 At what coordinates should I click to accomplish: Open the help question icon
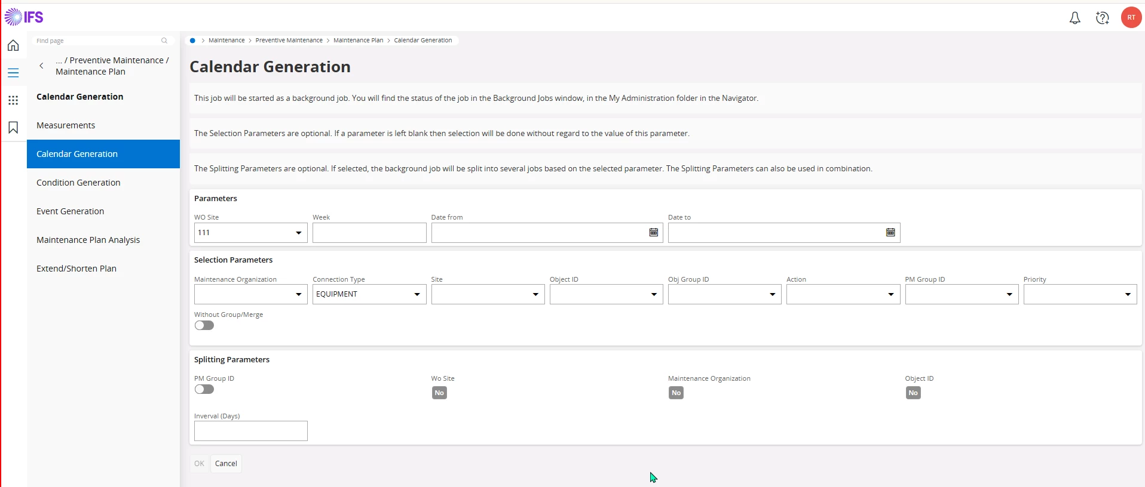[x=1103, y=18]
